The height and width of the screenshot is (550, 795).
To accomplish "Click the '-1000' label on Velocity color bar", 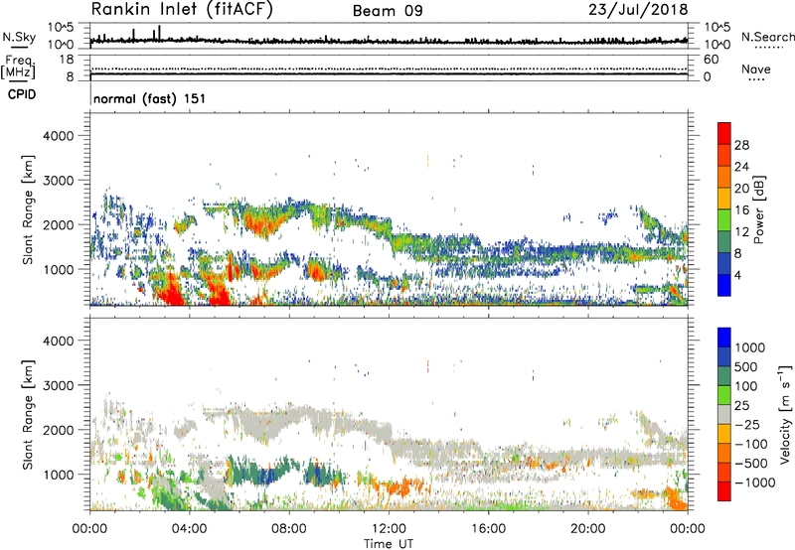I will 755,482.
